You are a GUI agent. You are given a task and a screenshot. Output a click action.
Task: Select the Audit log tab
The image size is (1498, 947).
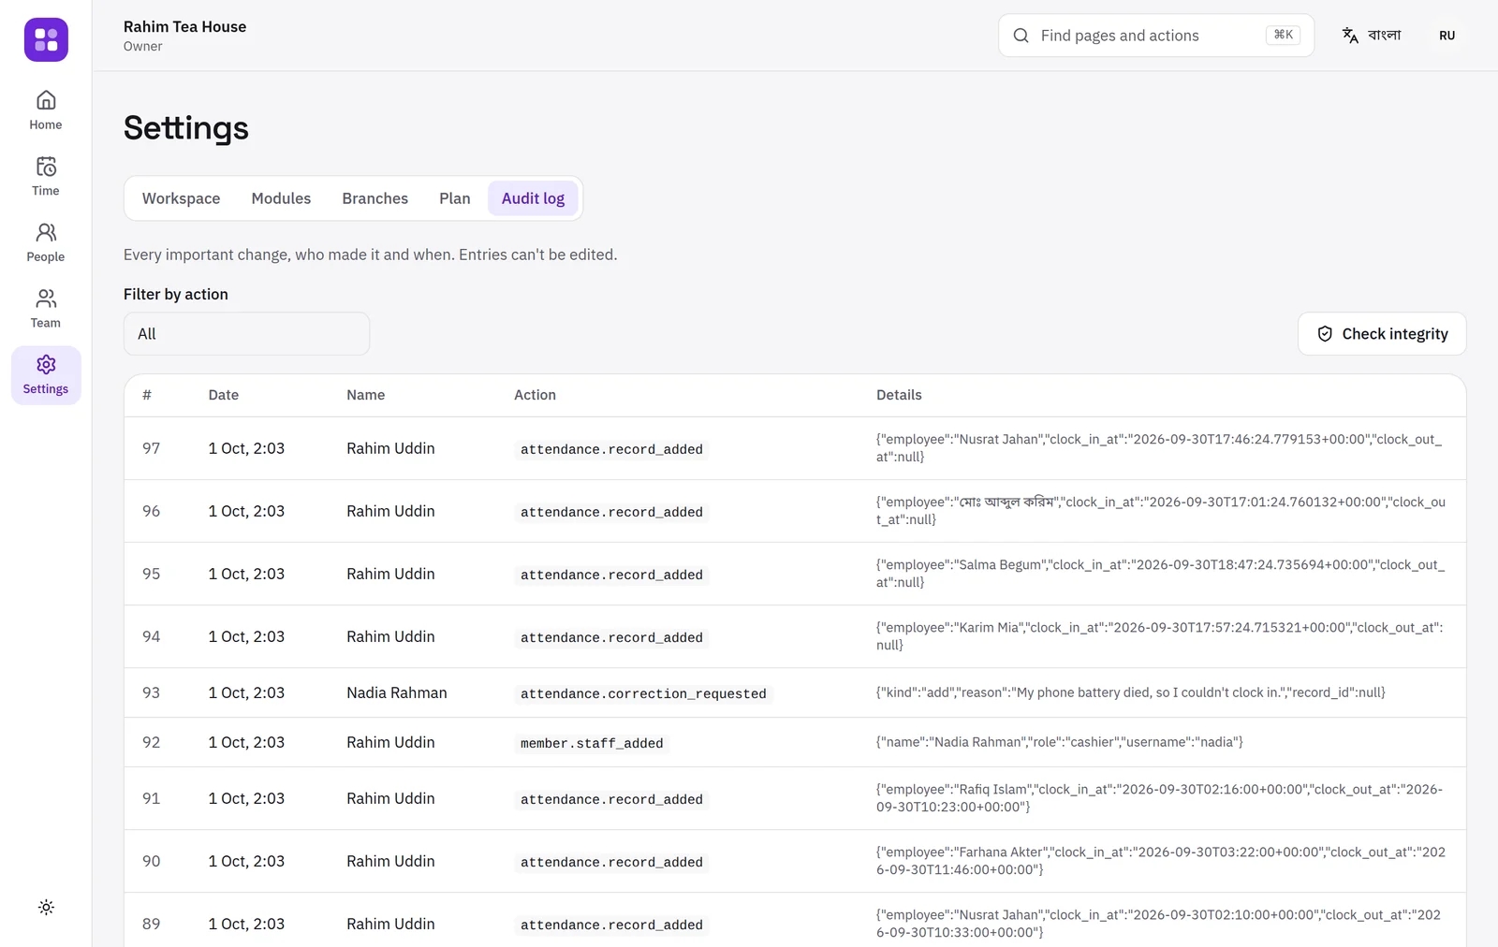coord(534,198)
